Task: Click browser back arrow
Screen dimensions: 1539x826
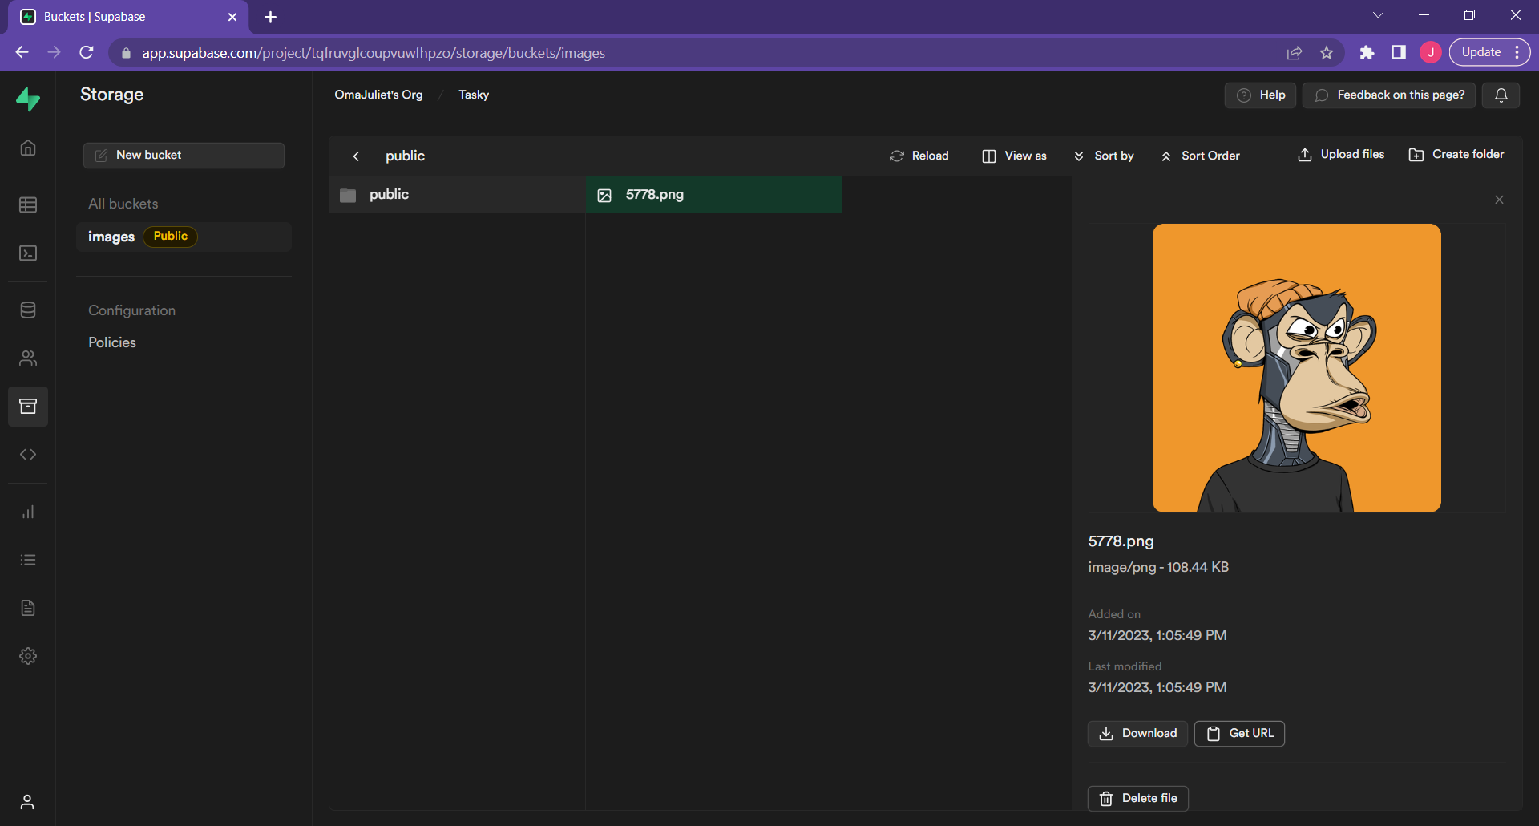Action: point(22,52)
